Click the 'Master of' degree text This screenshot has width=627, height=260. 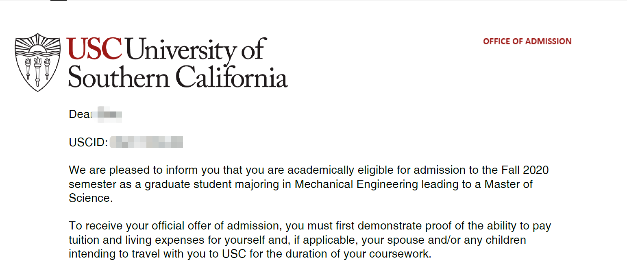tap(508, 184)
